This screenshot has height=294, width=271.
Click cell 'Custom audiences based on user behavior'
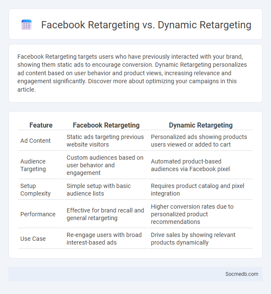pyautogui.click(x=106, y=165)
